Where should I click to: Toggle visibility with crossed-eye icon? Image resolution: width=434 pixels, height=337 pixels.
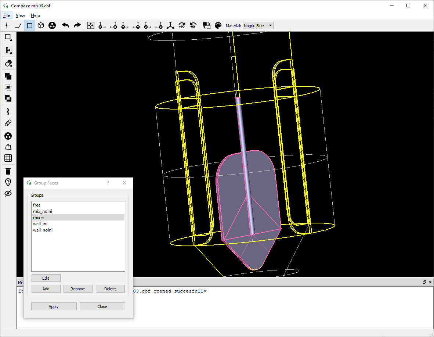point(8,193)
